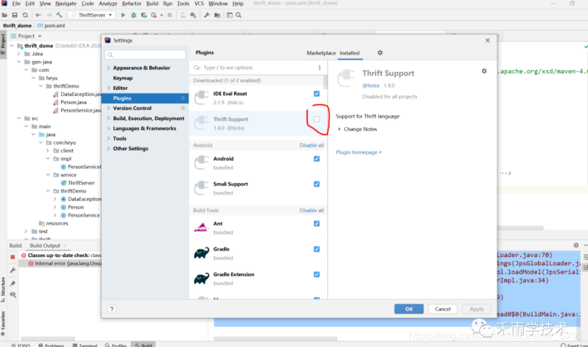This screenshot has height=347, width=588.
Task: Click the Run with Coverage icon
Action: [144, 15]
